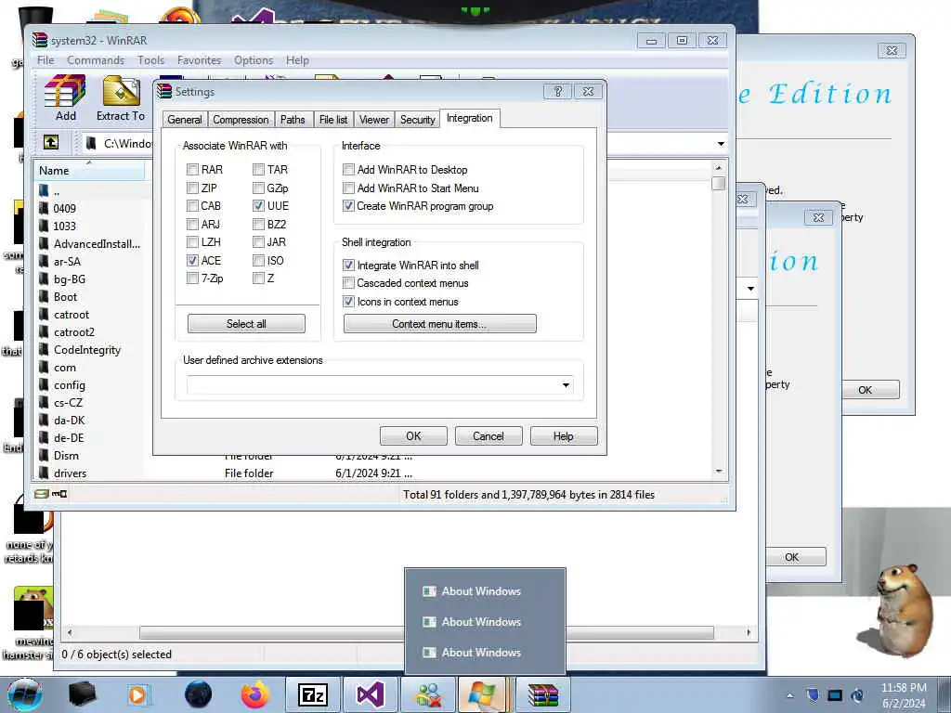951x713 pixels.
Task: Switch to the Security tab
Action: click(x=417, y=120)
